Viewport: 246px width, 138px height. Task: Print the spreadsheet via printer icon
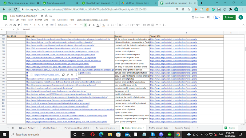coord(14,25)
